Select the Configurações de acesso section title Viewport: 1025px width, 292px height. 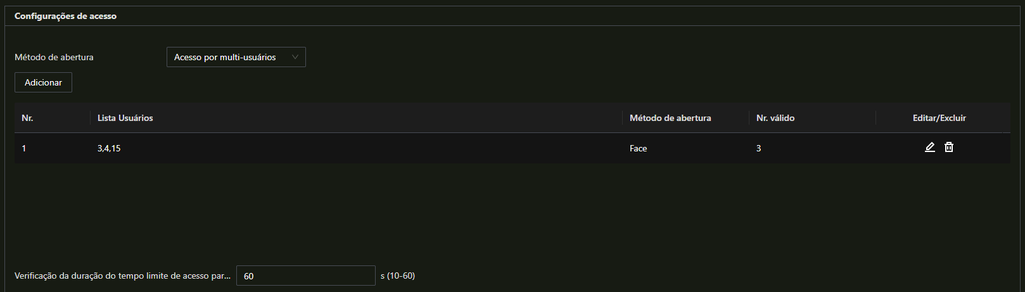point(65,16)
